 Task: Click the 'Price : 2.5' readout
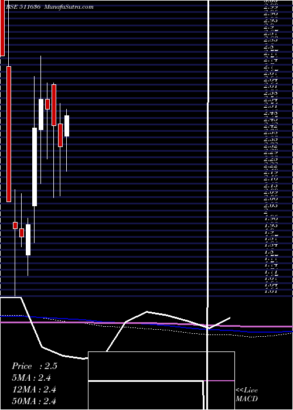(x=35, y=366)
